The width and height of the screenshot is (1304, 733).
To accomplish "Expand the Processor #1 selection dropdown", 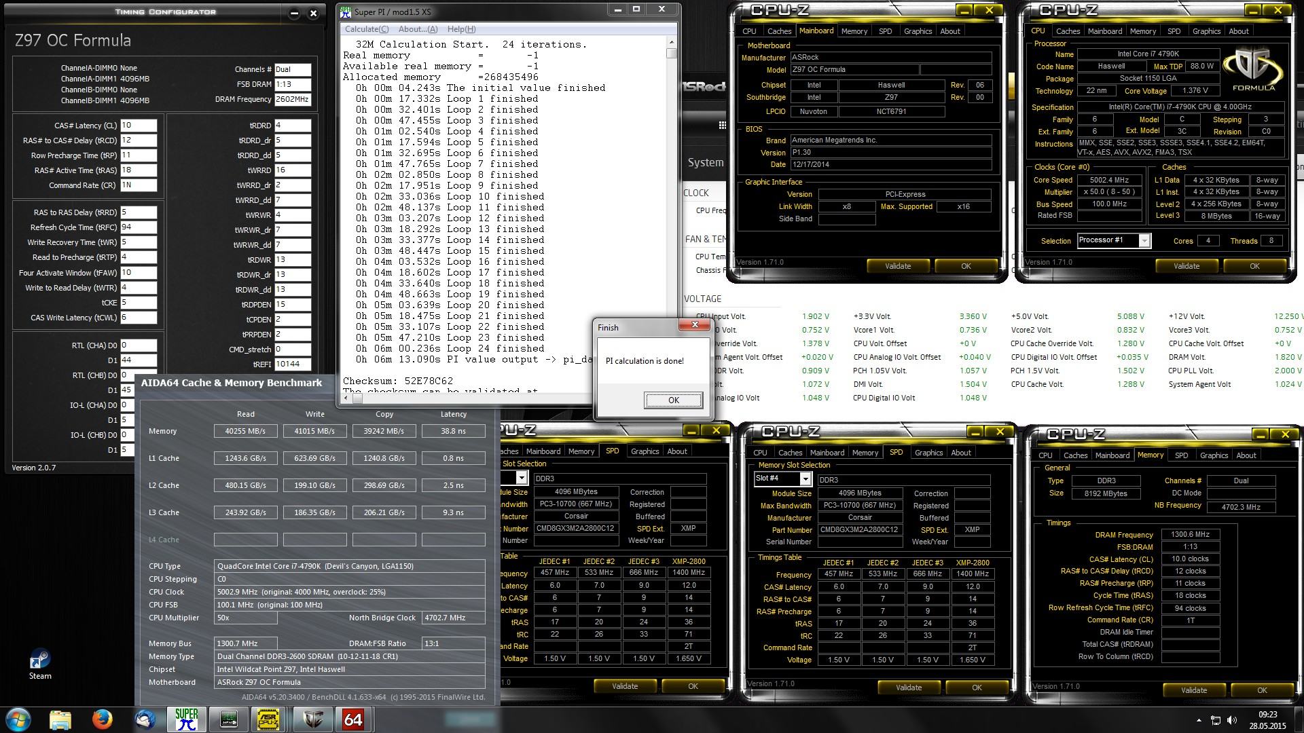I will 1144,241.
